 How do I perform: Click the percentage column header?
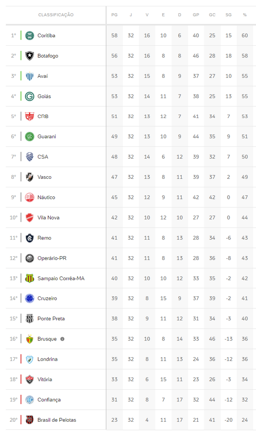(244, 15)
